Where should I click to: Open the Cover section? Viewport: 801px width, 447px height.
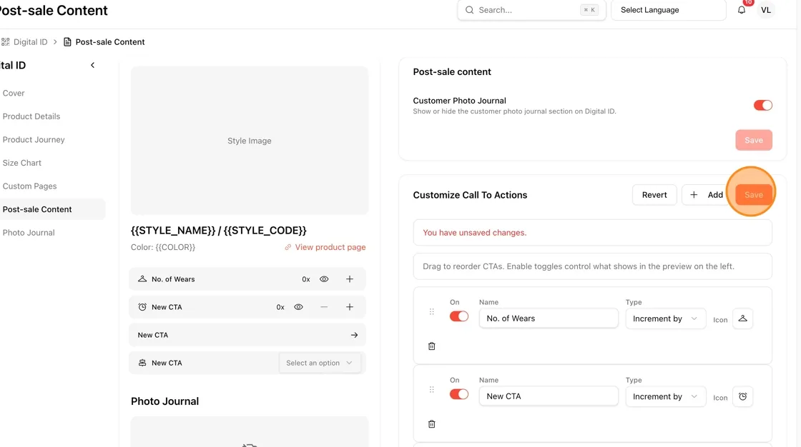click(14, 93)
